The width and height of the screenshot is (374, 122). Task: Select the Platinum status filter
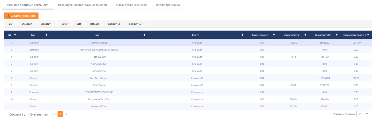click(94, 24)
